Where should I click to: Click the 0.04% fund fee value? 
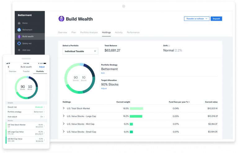pos(176,108)
